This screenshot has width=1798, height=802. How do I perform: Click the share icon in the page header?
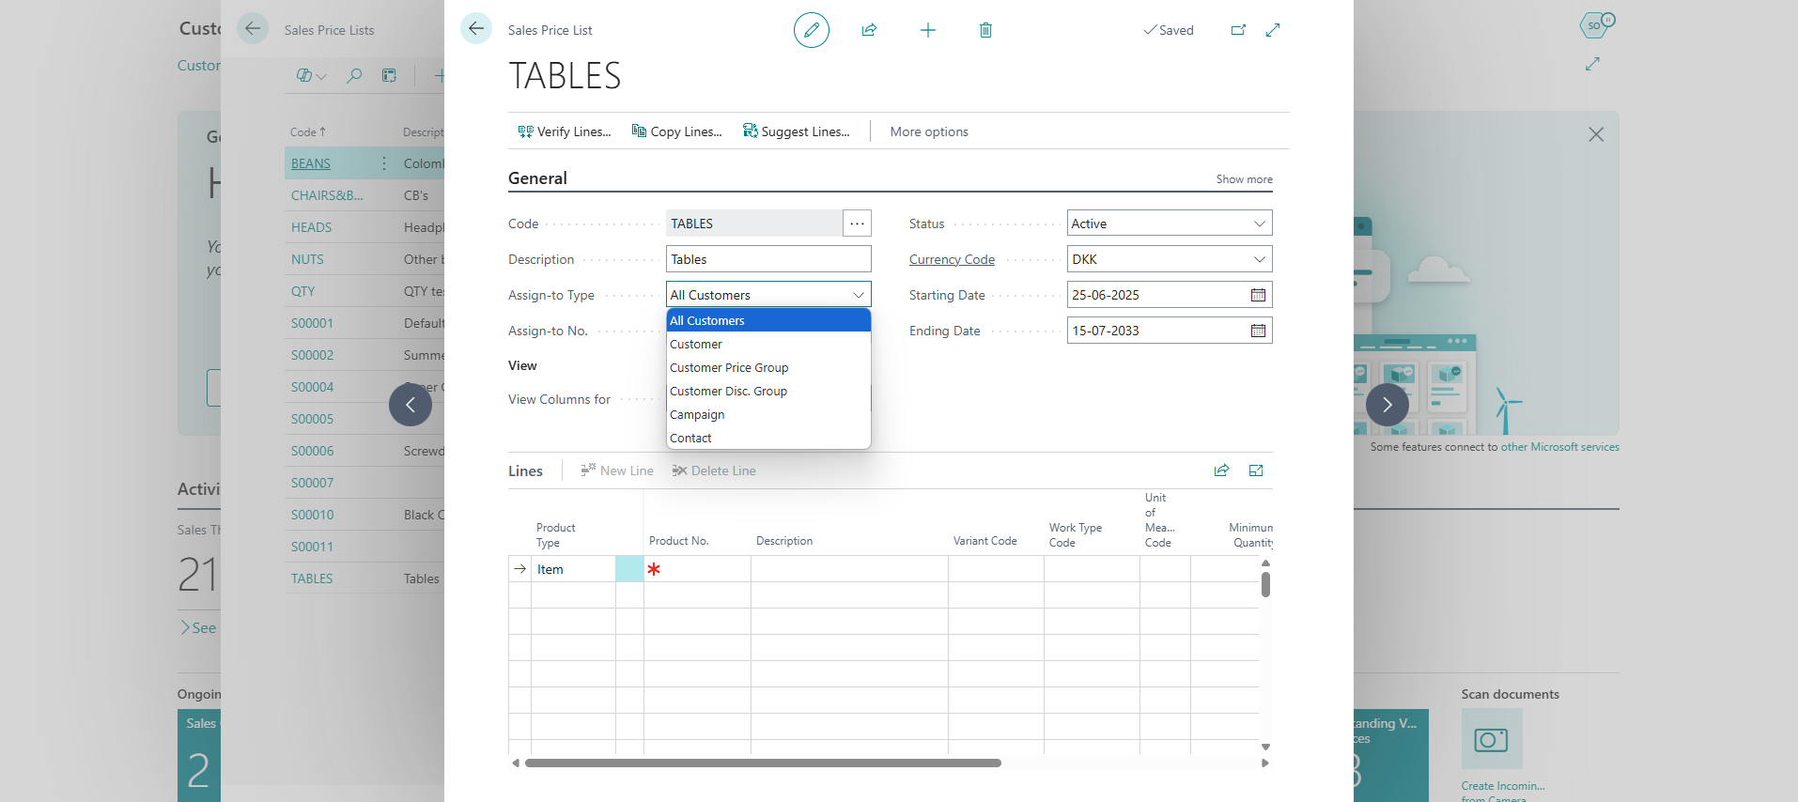tap(869, 30)
